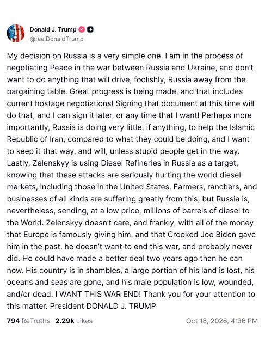
Task: Click the phrase 'current hostage negotiations!'
Action: (x=60, y=103)
